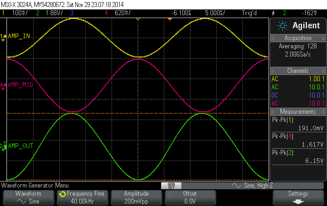Select channel 3 indicator in header

[x=72, y=13]
